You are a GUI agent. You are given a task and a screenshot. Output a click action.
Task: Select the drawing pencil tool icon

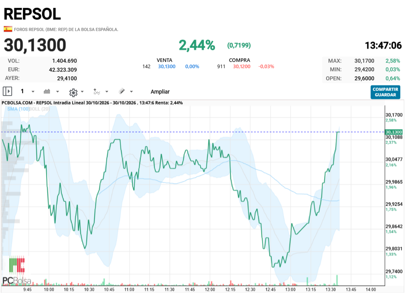pos(121,91)
